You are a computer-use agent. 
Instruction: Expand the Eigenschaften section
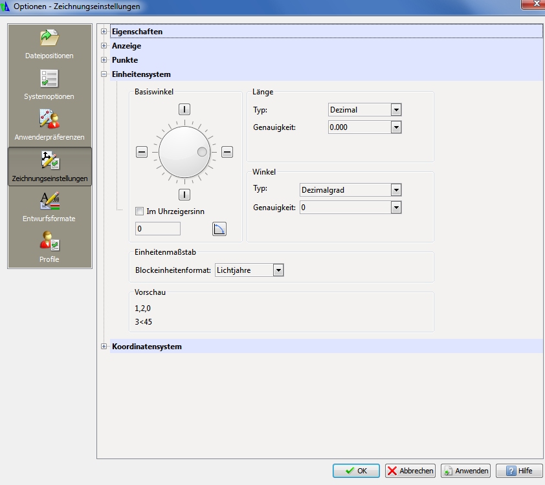[104, 32]
